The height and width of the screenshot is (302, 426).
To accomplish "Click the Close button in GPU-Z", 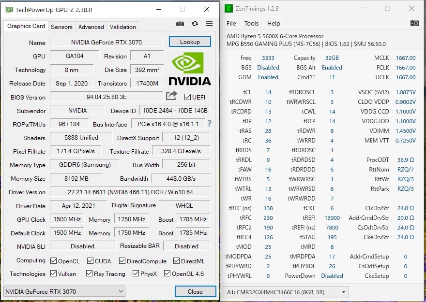I will pyautogui.click(x=196, y=291).
